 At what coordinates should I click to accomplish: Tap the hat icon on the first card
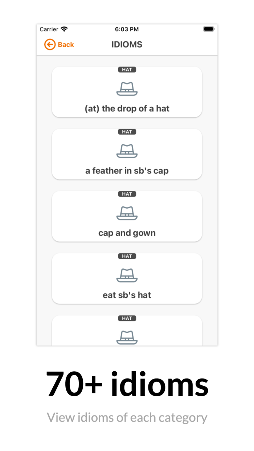(127, 88)
